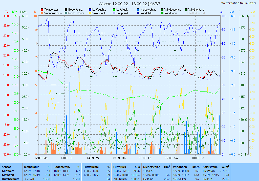
Task: Click the Bodentemp. column header in table
Action: point(62,167)
